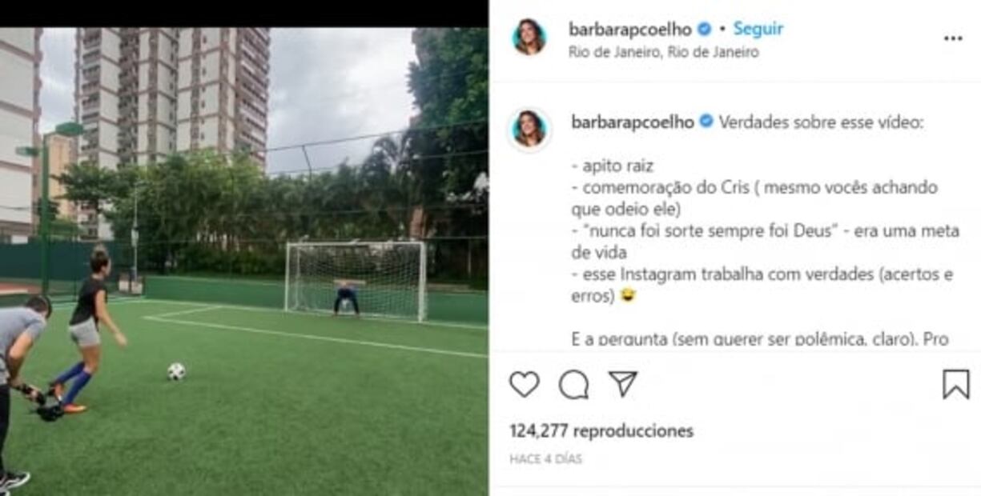View the 124,277 reproducciones count details
Screen dimensions: 981x496
pyautogui.click(x=601, y=431)
